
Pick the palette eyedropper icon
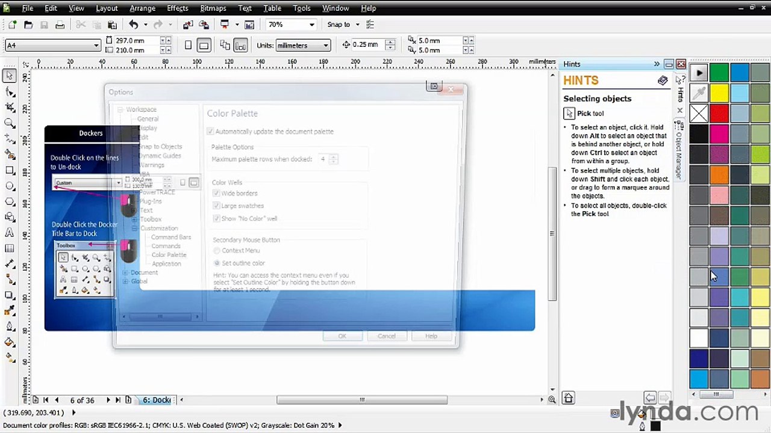tap(699, 93)
